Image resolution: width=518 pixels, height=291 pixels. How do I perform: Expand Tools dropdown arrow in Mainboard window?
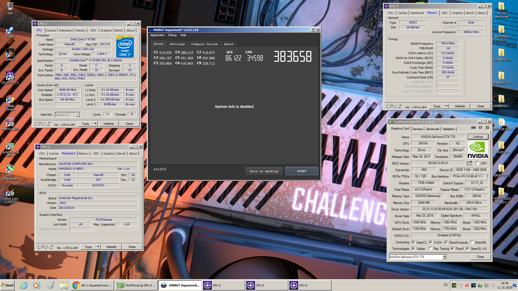(98, 247)
